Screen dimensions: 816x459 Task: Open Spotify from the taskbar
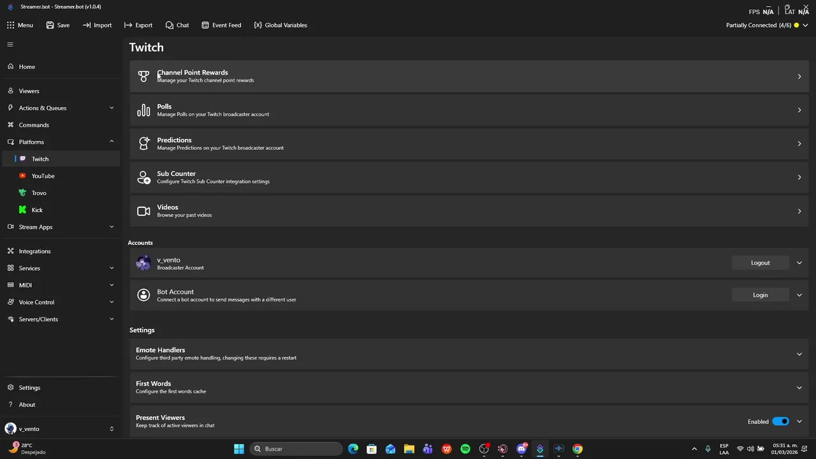click(x=465, y=449)
